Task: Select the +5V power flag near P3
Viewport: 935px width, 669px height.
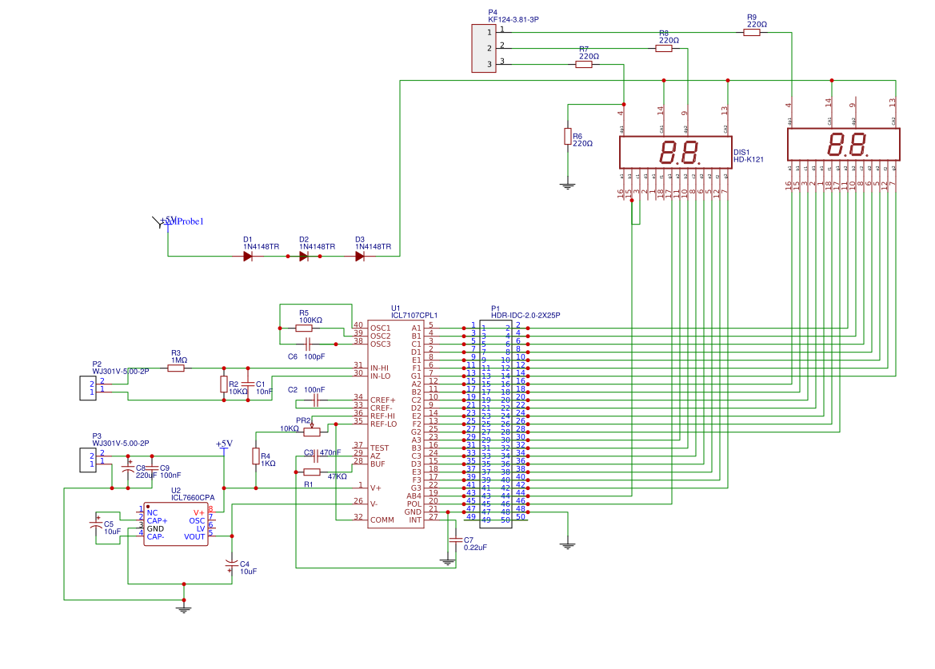Action: pos(224,446)
